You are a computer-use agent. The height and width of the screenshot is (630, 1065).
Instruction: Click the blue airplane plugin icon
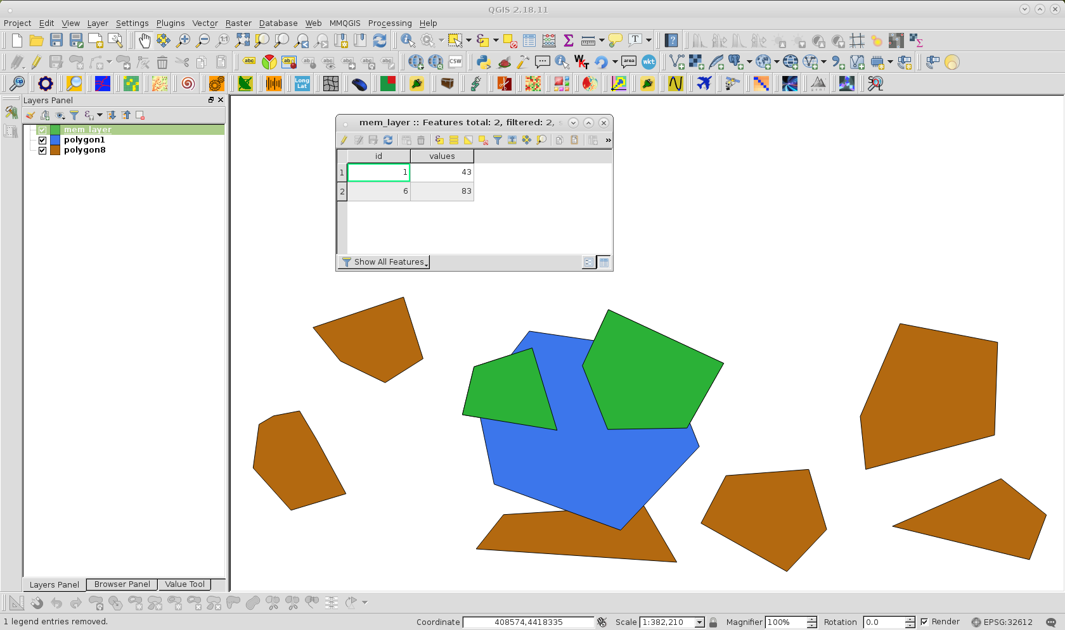tap(704, 84)
